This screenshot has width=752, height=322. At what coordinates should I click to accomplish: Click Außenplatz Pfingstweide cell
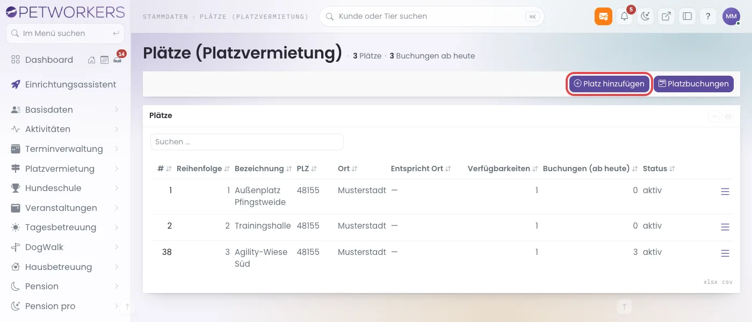click(261, 196)
